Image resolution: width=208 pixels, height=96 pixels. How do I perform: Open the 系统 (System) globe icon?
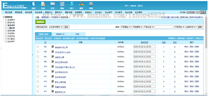33,4
